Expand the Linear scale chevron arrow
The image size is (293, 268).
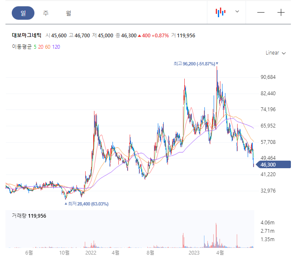tap(284, 53)
